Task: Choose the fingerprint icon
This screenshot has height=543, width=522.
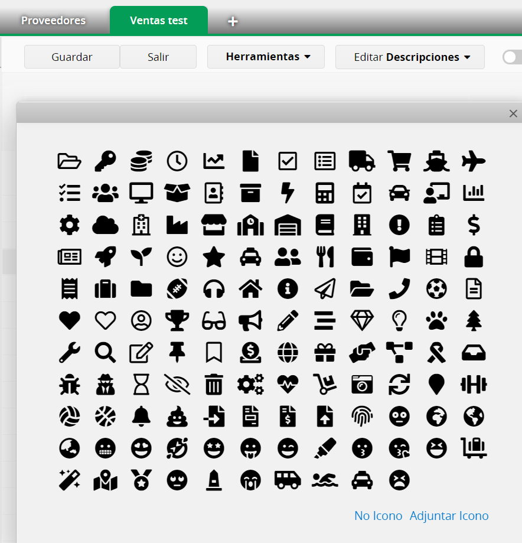Action: (361, 416)
